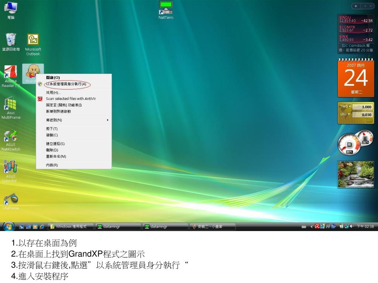
Task: Click the $INX stock quote row
Action: [x=356, y=38]
